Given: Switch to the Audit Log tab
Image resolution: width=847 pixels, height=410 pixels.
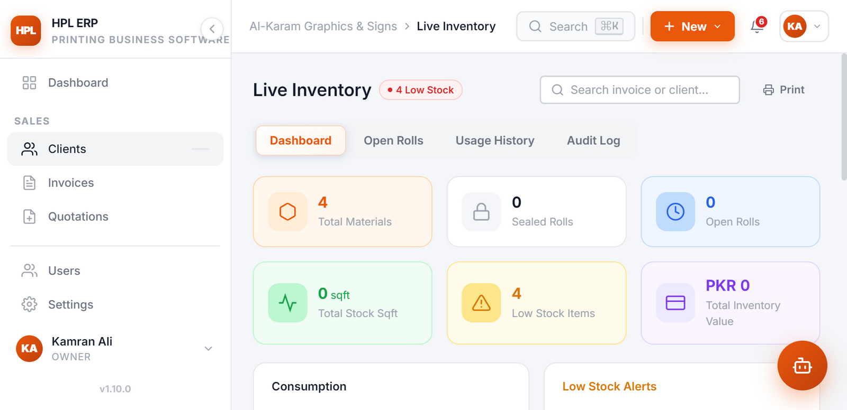Looking at the screenshot, I should (x=593, y=141).
